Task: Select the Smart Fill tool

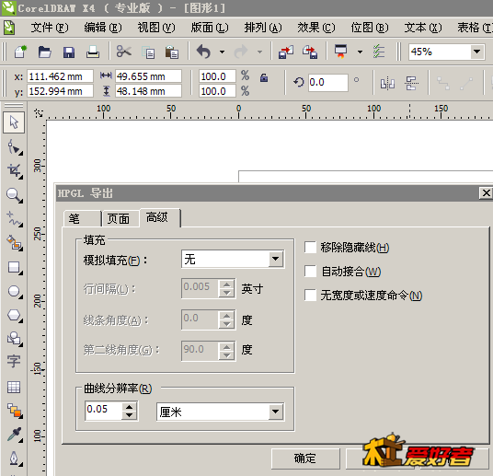Action: pos(14,243)
